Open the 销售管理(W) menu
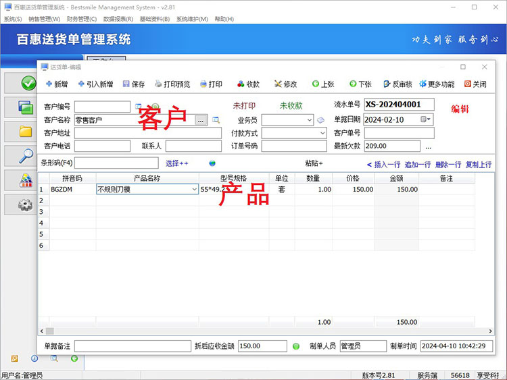507x380 pixels. click(45, 19)
